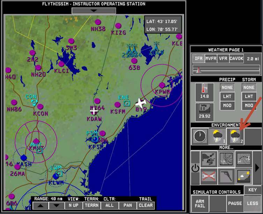Open the sun arc time icon
Screen dimensions: 263x214
[x=244, y=176]
